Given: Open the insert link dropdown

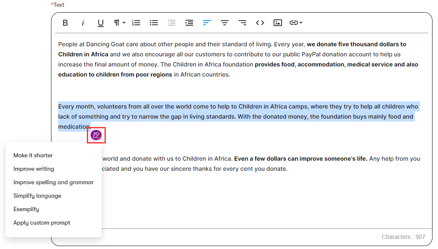Looking at the screenshot, I should (296, 23).
